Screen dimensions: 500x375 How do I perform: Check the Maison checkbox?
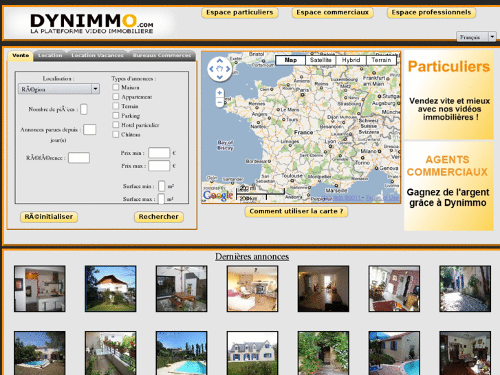coord(116,87)
